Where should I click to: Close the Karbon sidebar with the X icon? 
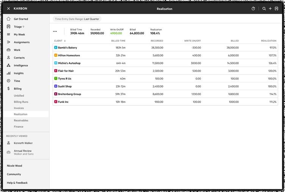(8, 9)
